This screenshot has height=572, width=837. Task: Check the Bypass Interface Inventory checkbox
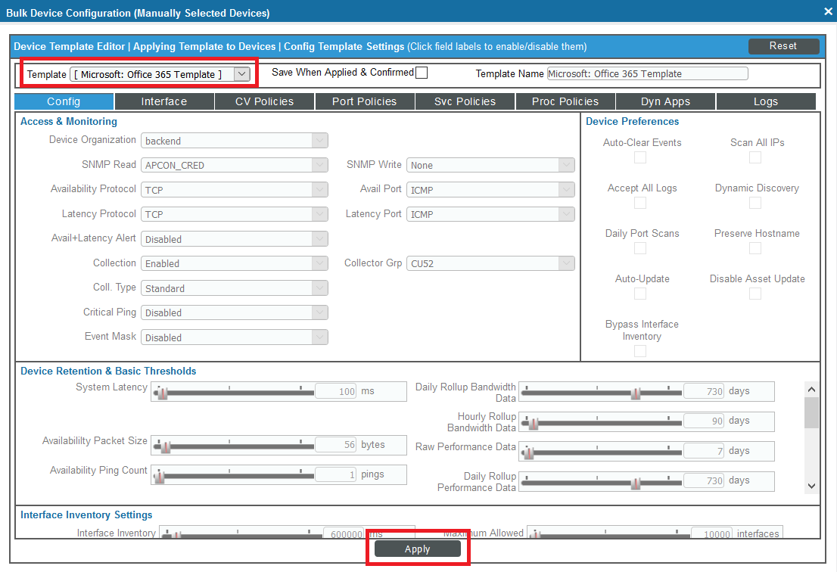640,351
